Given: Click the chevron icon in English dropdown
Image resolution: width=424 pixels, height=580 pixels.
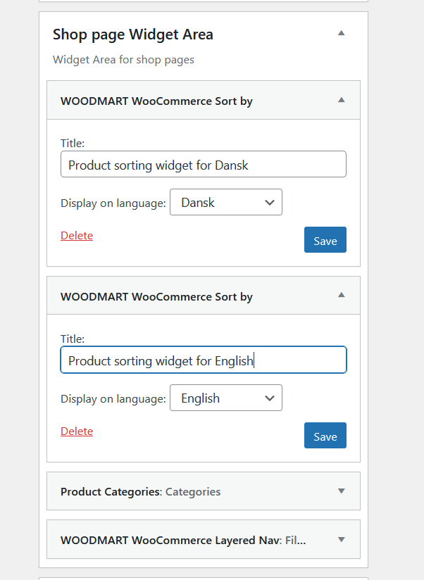Looking at the screenshot, I should pyautogui.click(x=270, y=398).
